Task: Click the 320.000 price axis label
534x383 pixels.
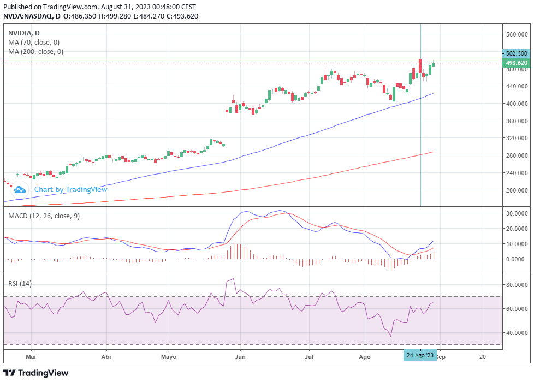Action: click(517, 138)
